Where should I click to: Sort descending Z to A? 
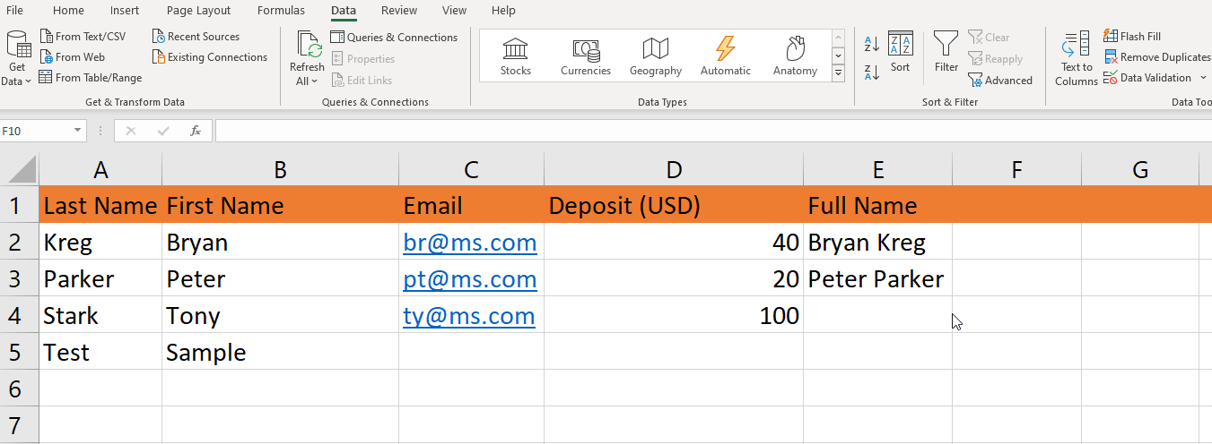871,73
